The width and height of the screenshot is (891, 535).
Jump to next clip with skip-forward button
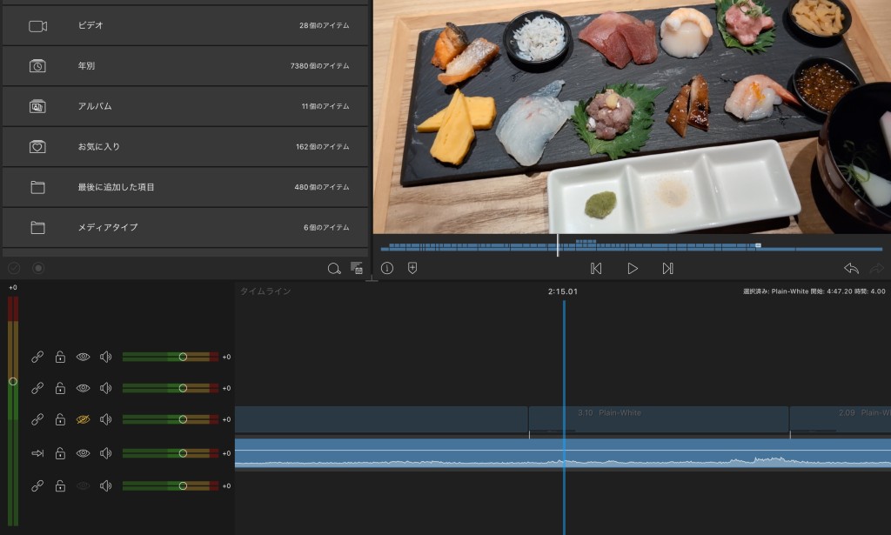tap(667, 269)
